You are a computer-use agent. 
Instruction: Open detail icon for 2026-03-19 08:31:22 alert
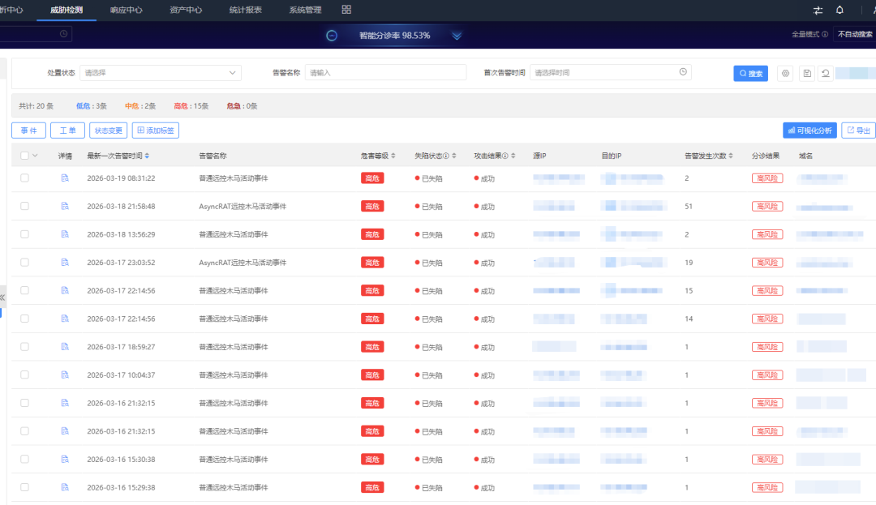pyautogui.click(x=65, y=178)
